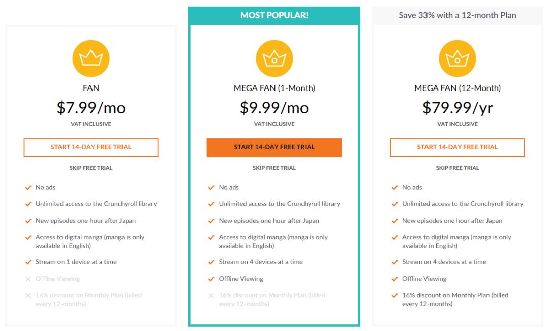549x331 pixels.
Task: Start 14-day free trial for FAN plan
Action: (91, 147)
